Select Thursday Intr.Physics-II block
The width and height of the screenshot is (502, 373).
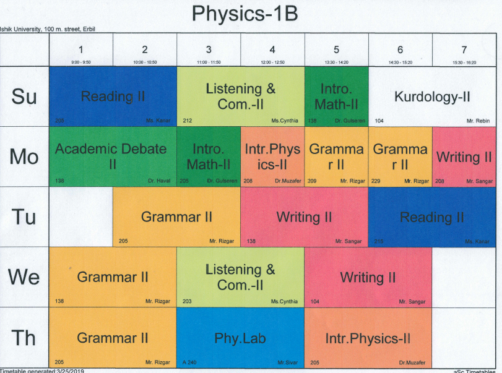pyautogui.click(x=368, y=337)
